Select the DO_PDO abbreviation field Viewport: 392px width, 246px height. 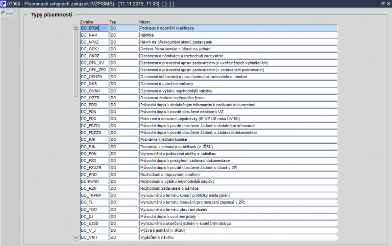pyautogui.click(x=95, y=119)
